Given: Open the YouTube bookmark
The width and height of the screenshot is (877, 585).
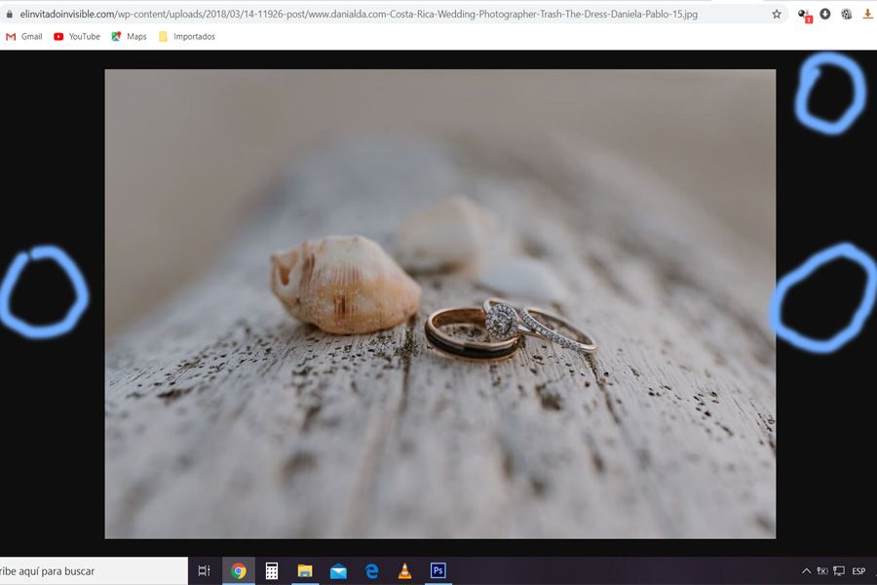Looking at the screenshot, I should [x=77, y=36].
